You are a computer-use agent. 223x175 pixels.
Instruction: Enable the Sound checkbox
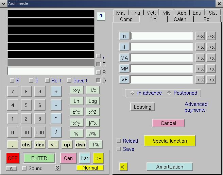pos(24,168)
